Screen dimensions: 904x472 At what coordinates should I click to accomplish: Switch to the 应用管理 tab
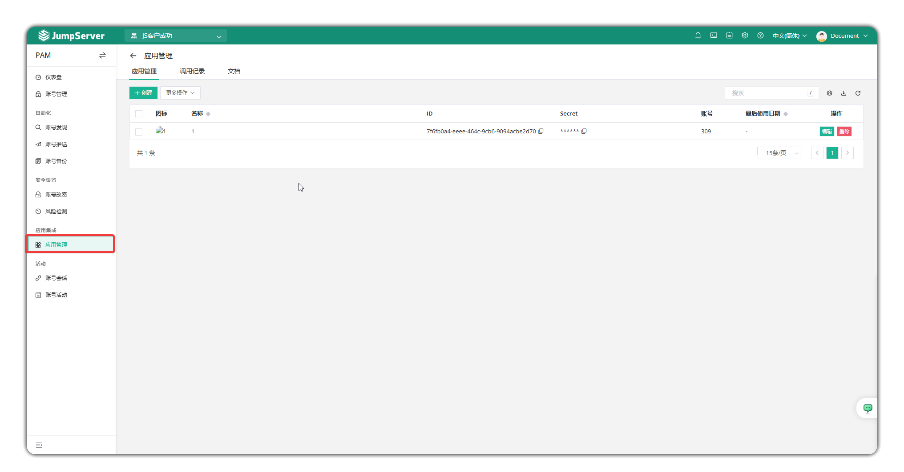144,71
